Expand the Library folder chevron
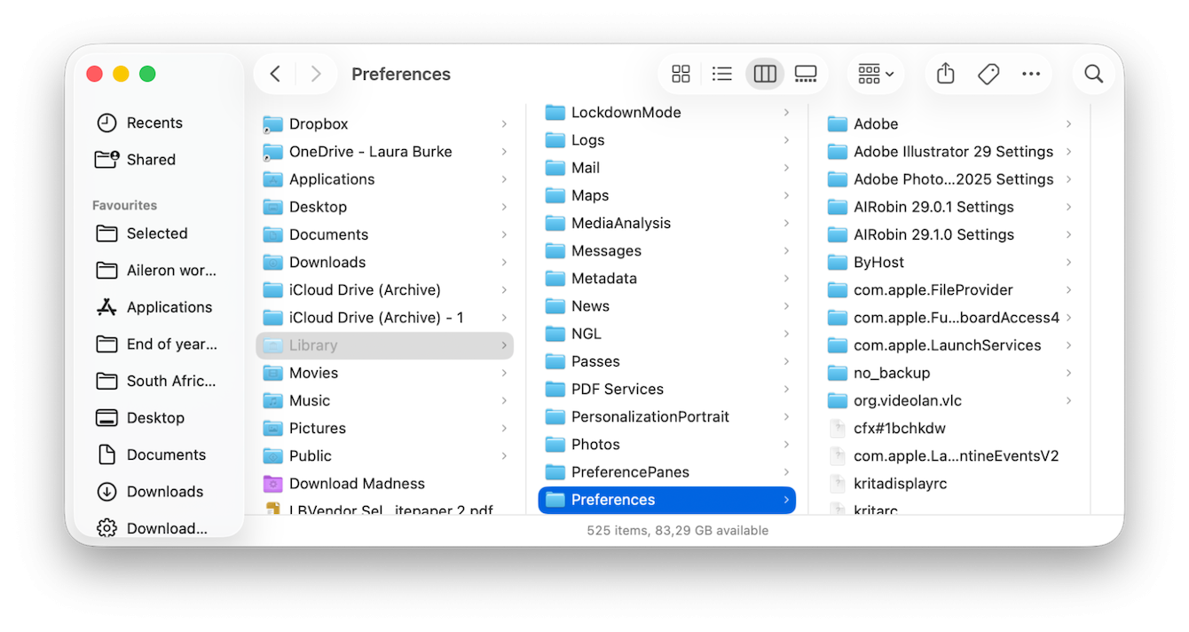 pos(504,345)
